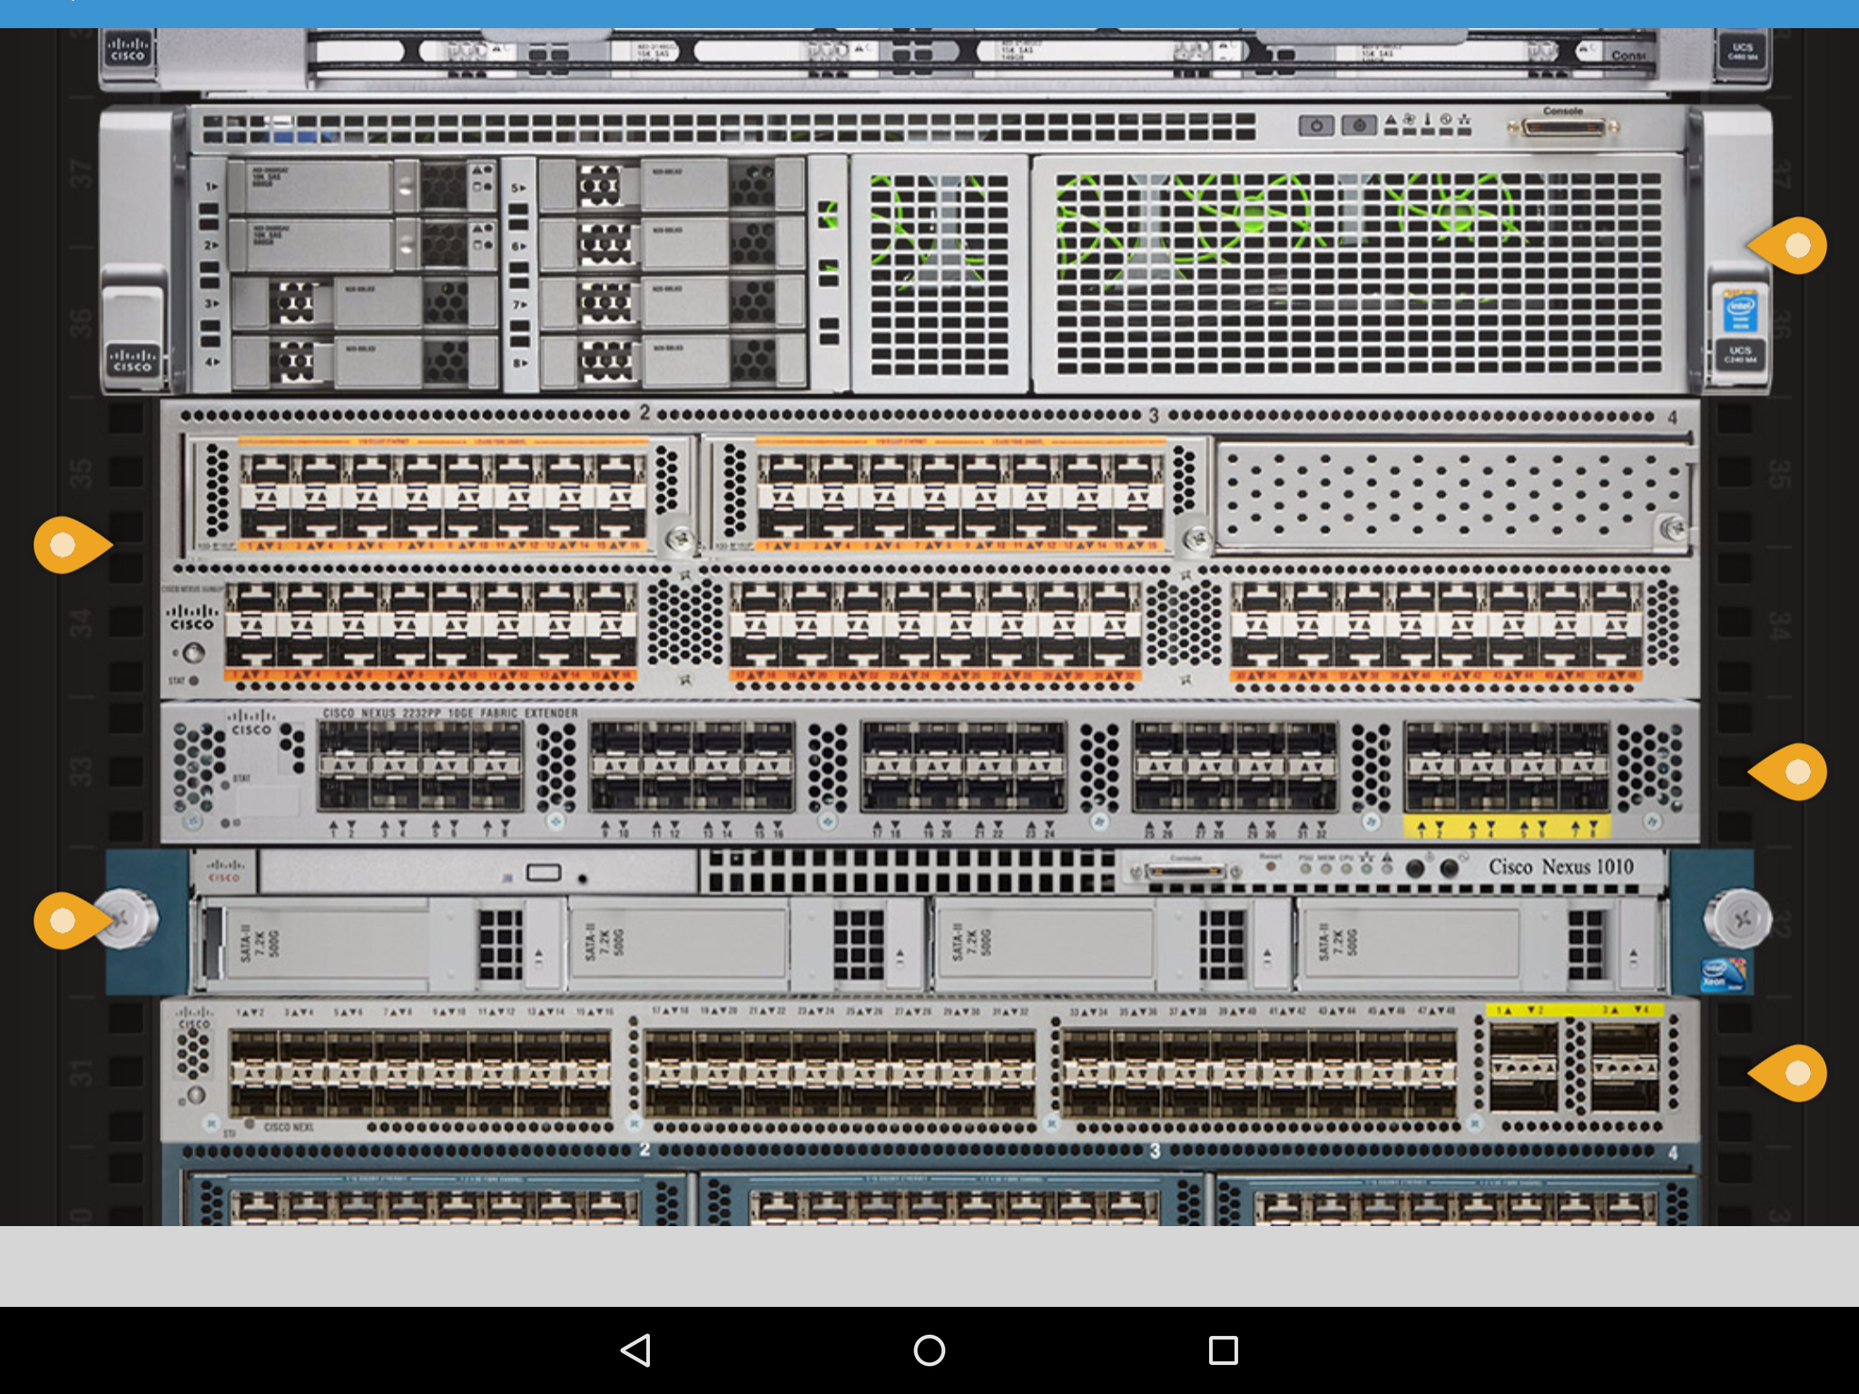The width and height of the screenshot is (1859, 1394).
Task: Click the "Console" label on the UCS server
Action: (x=1563, y=111)
